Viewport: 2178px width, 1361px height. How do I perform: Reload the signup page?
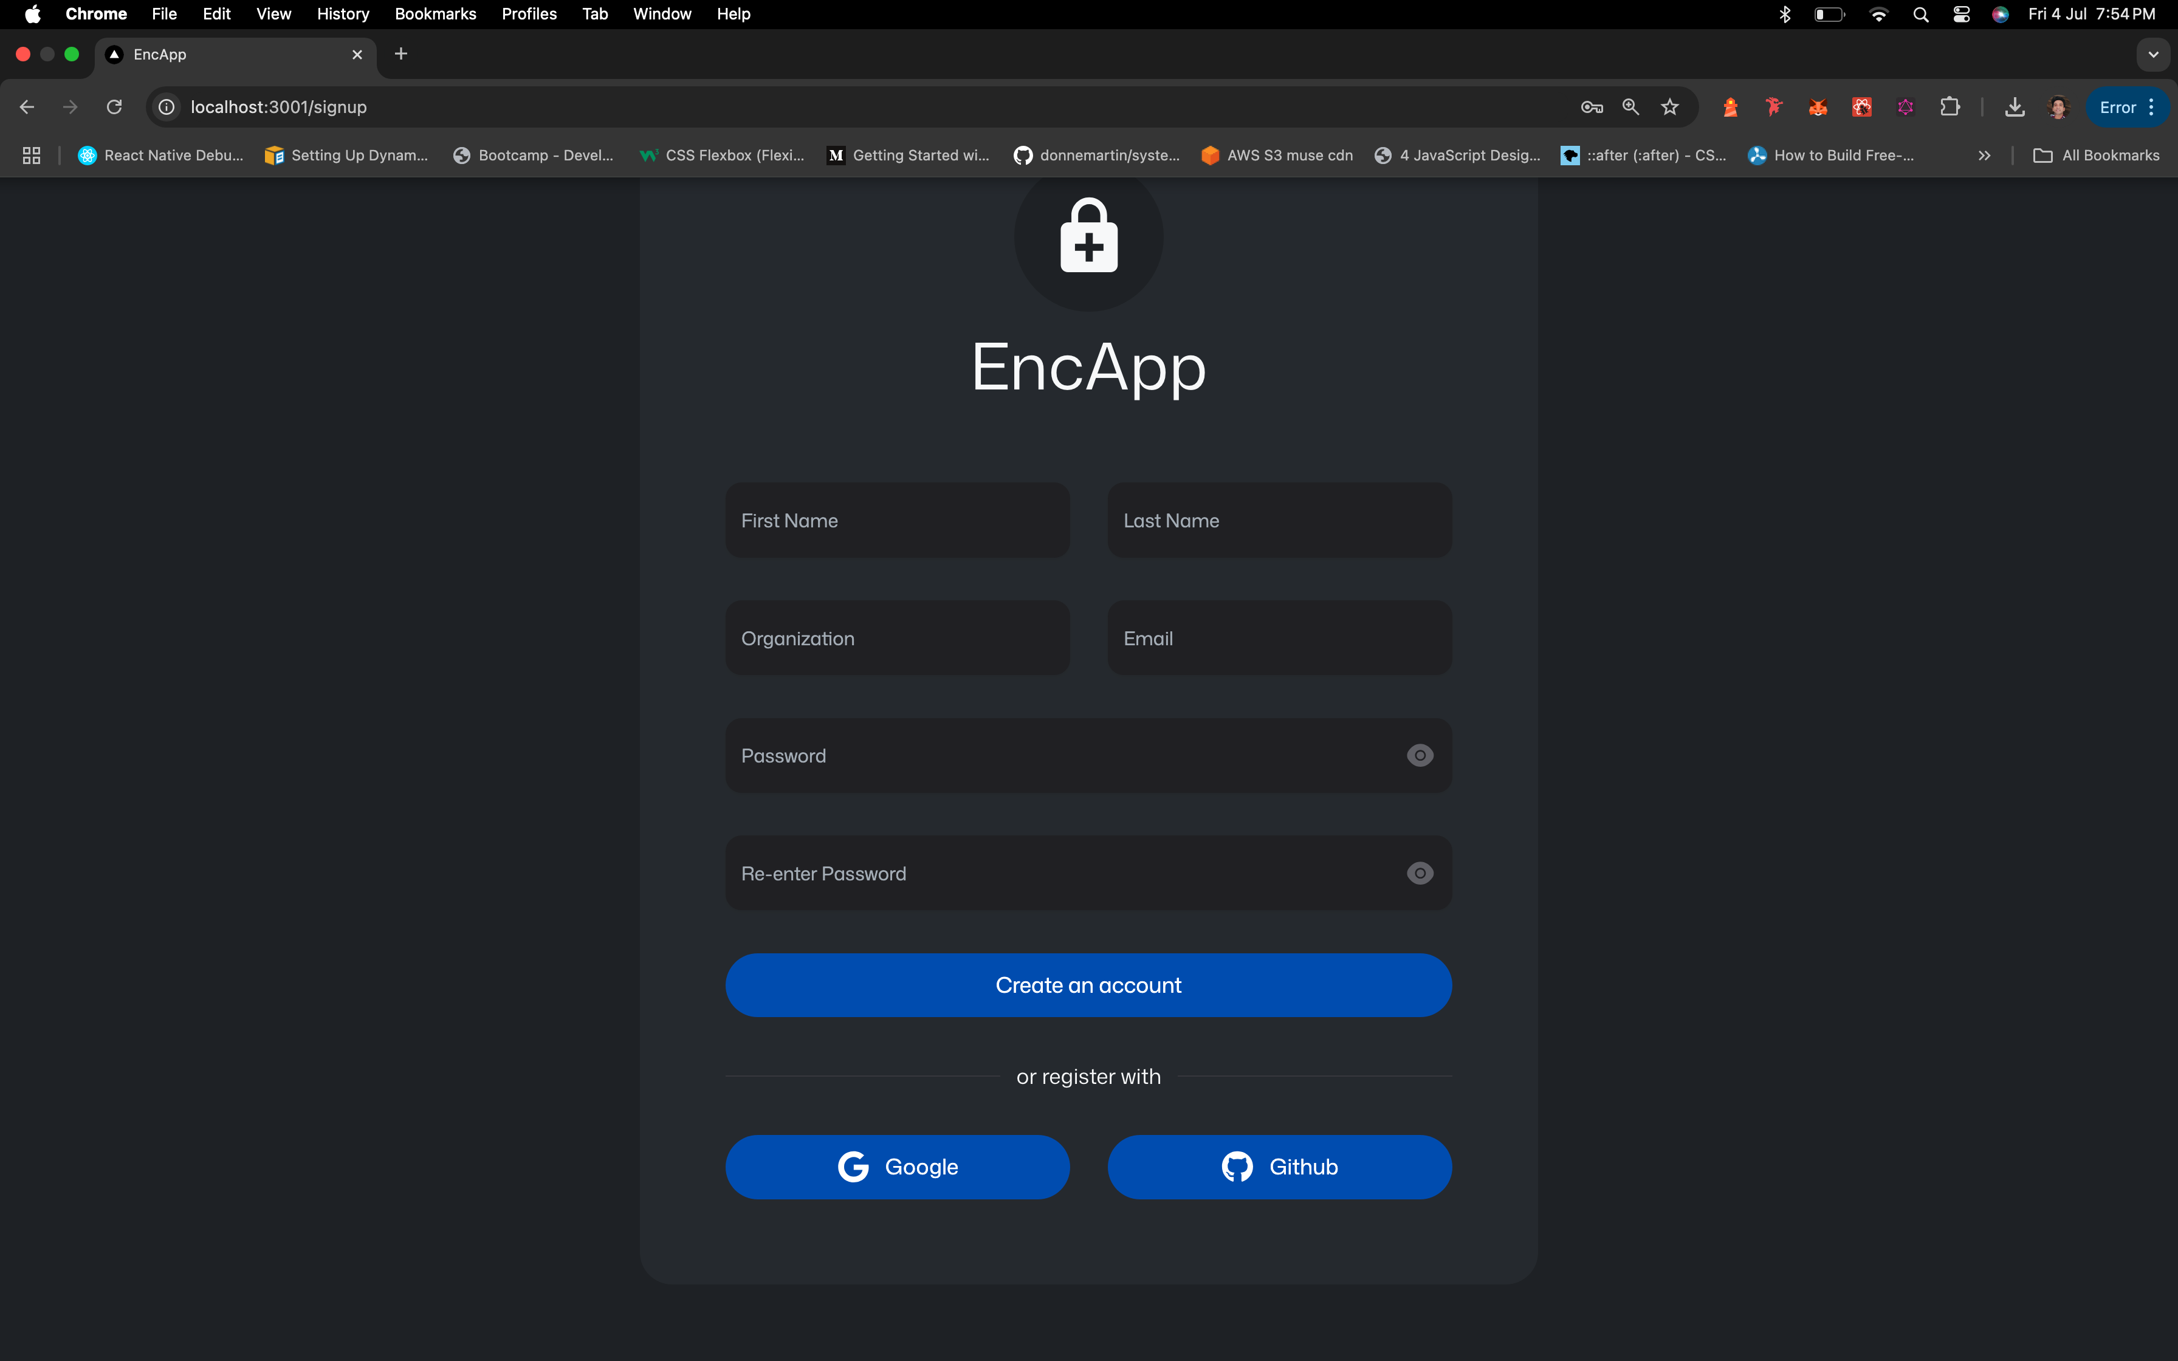(x=114, y=107)
